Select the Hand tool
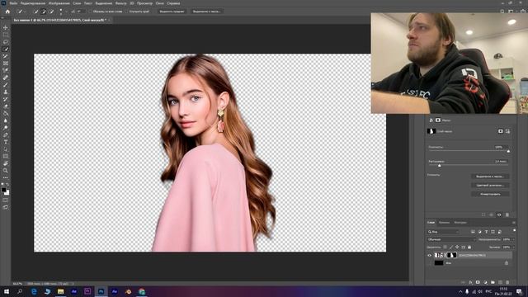This screenshot has width=528, height=297. tap(6, 163)
